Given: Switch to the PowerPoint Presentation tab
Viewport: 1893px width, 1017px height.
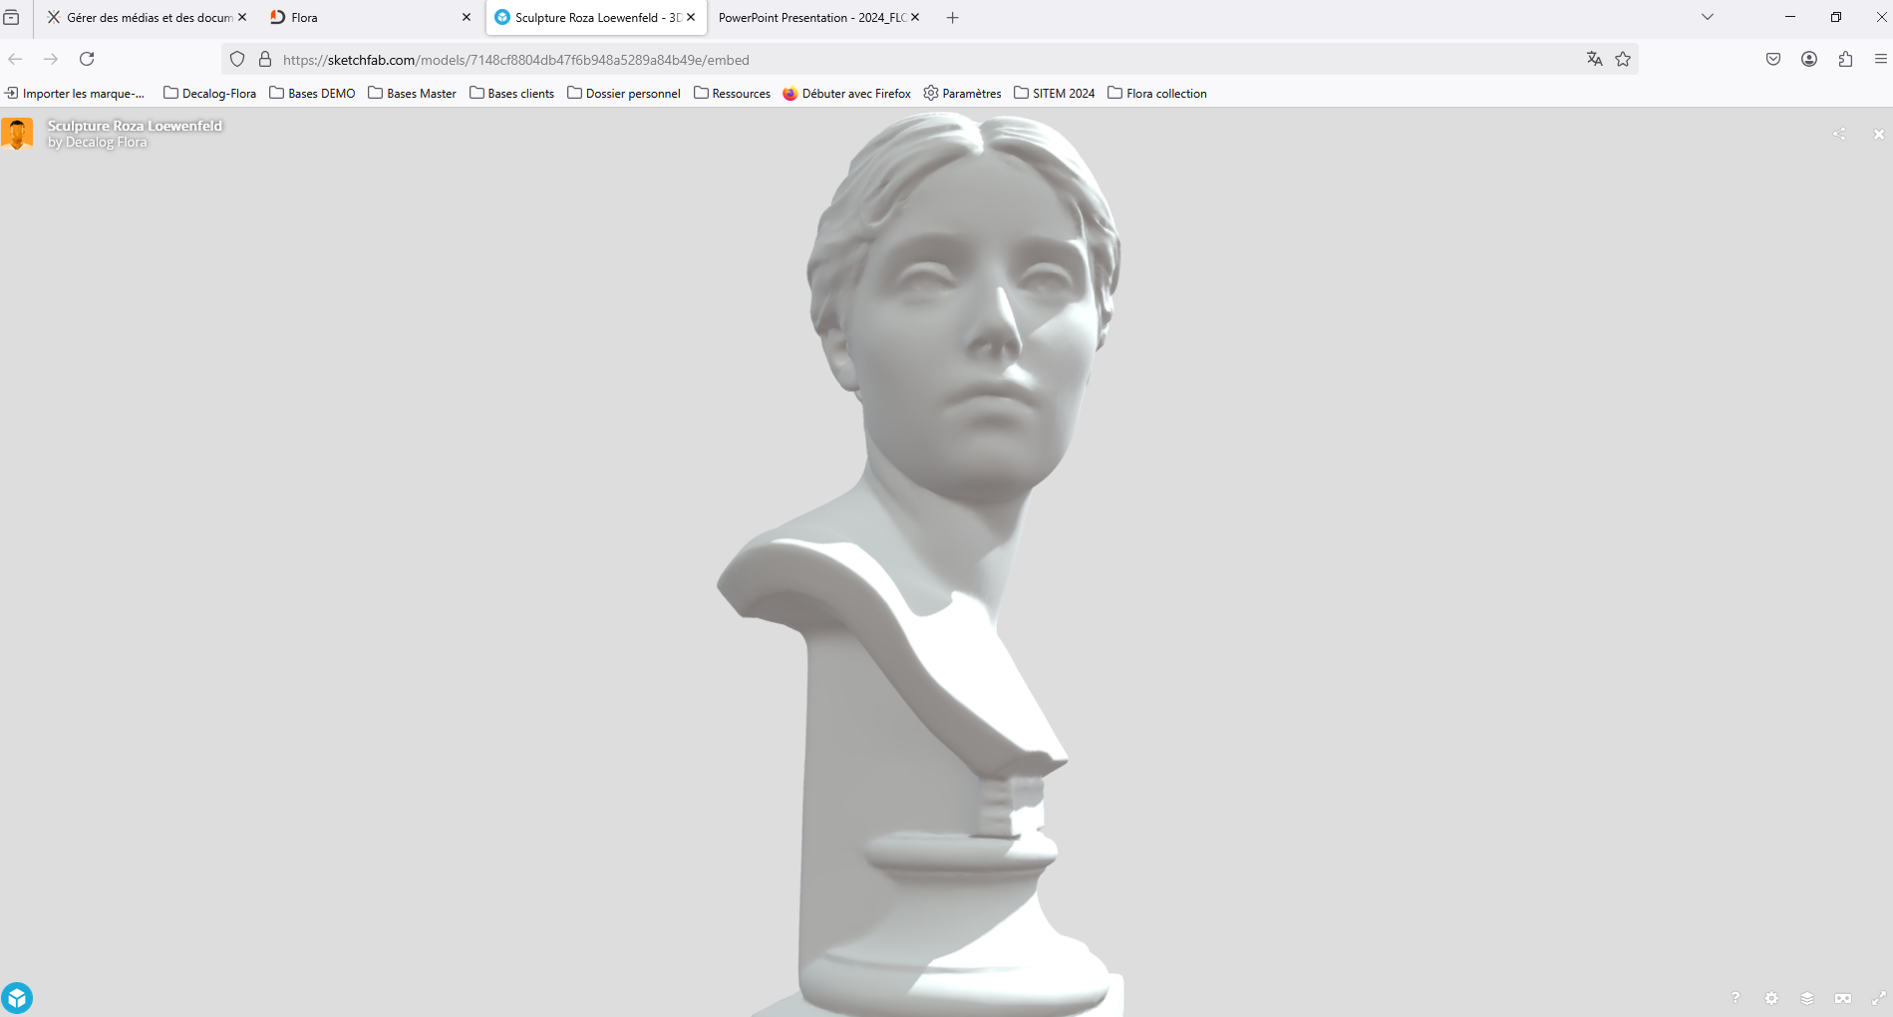Looking at the screenshot, I should [x=807, y=18].
